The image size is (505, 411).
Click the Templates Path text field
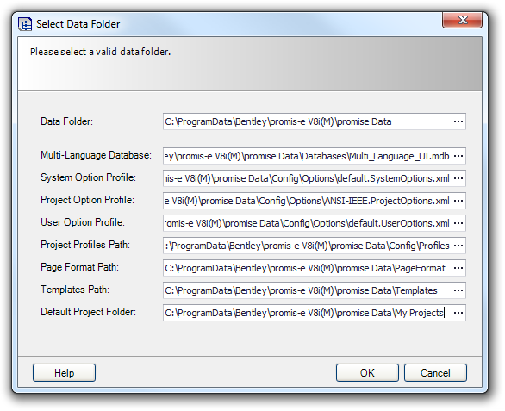(308, 290)
